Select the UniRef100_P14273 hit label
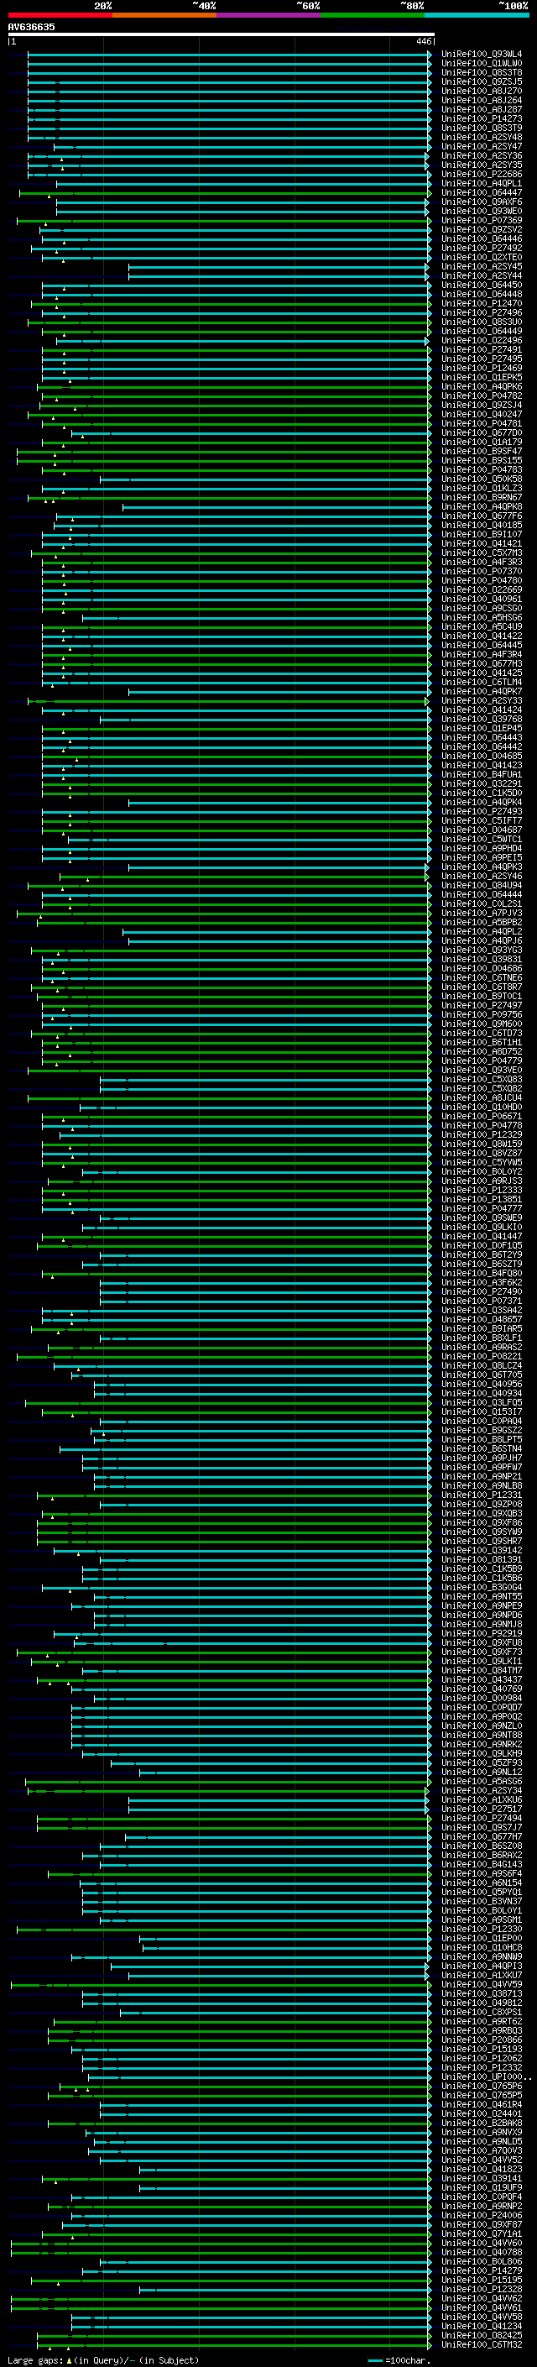Screen dimensions: 537x2367 [482, 118]
